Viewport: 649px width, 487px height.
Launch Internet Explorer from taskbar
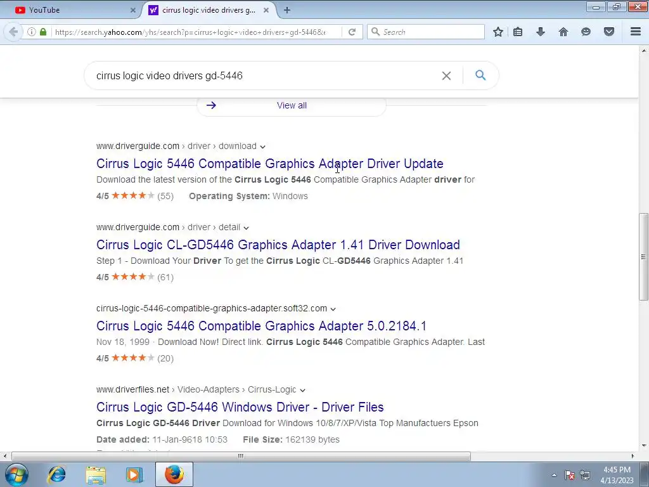[x=56, y=474]
